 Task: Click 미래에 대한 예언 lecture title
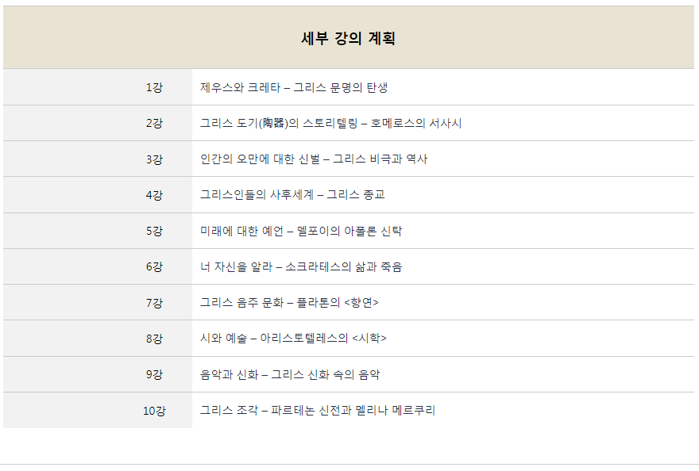[x=301, y=231]
